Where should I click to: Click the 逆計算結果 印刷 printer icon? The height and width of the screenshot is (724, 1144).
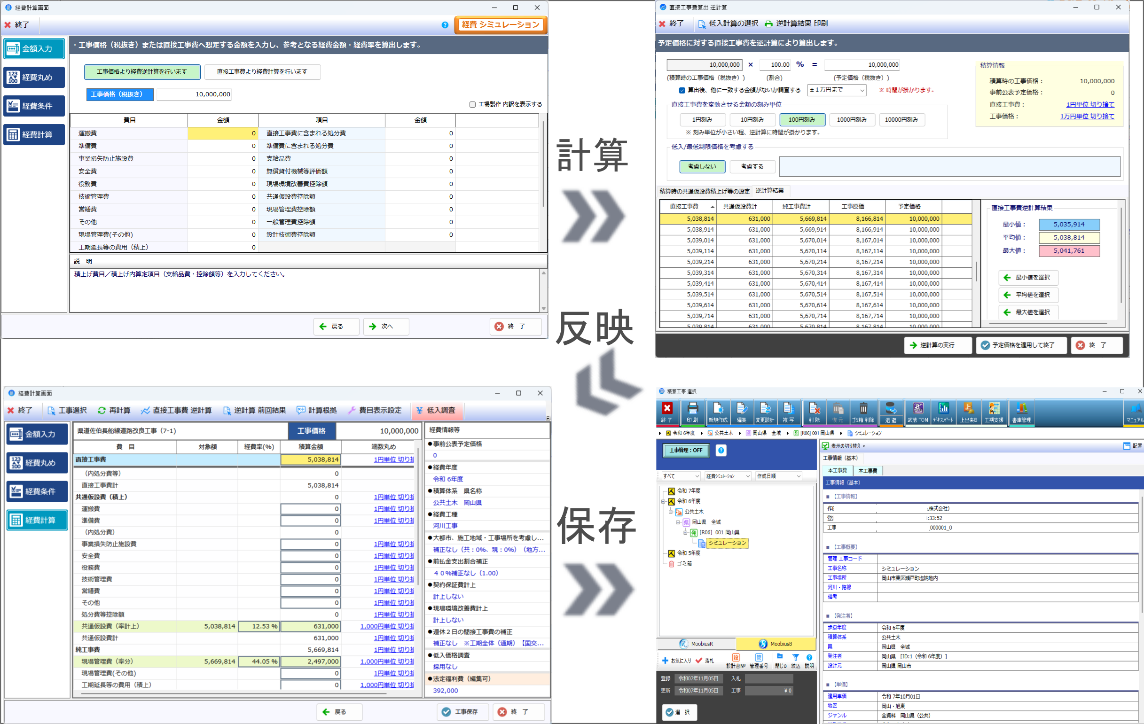point(768,24)
